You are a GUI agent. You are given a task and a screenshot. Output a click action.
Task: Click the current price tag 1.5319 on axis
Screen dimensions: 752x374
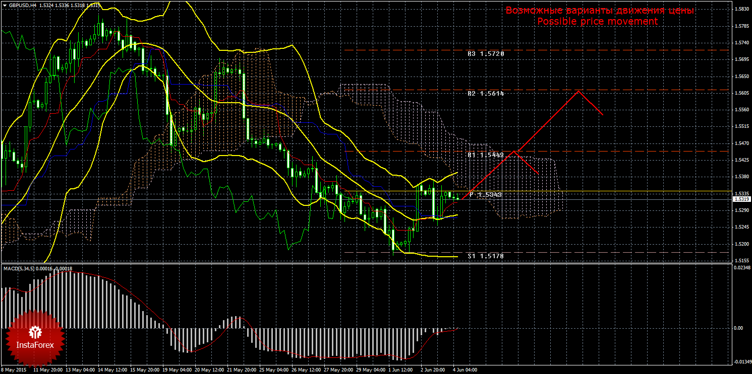tap(741, 199)
